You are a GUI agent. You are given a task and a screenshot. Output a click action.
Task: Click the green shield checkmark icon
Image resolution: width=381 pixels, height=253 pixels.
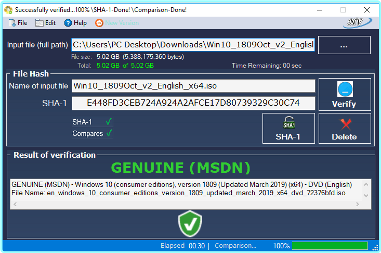190,223
